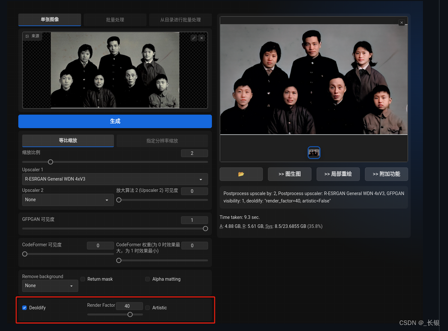Switch to the 批量处理 tab
Image resolution: width=448 pixels, height=331 pixels.
tap(115, 20)
